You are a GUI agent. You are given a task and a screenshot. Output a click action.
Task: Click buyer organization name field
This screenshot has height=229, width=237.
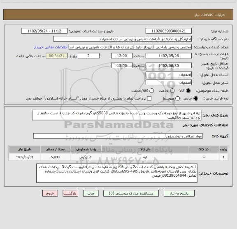point(123,39)
